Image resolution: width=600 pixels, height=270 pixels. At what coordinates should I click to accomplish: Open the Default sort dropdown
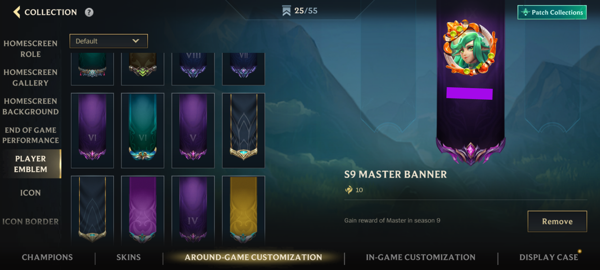[x=108, y=41]
